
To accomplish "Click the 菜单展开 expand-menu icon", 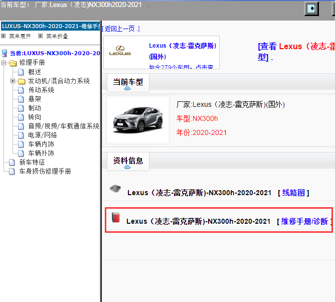I will coord(3,36).
